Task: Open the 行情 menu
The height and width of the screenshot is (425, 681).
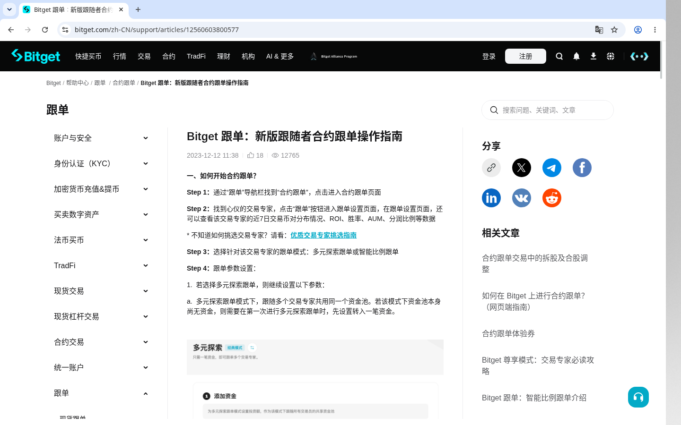Action: point(120,56)
